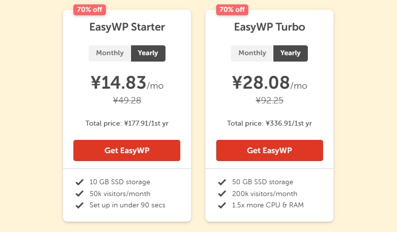Get EasyWP for the Turbo plan
The height and width of the screenshot is (232, 397).
tap(269, 150)
